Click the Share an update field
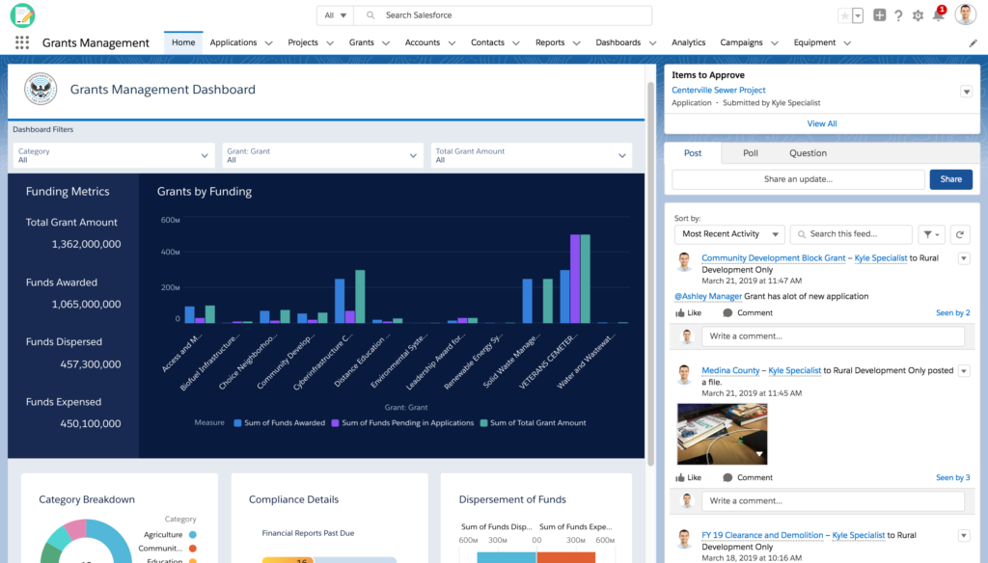The image size is (988, 563). (x=798, y=179)
